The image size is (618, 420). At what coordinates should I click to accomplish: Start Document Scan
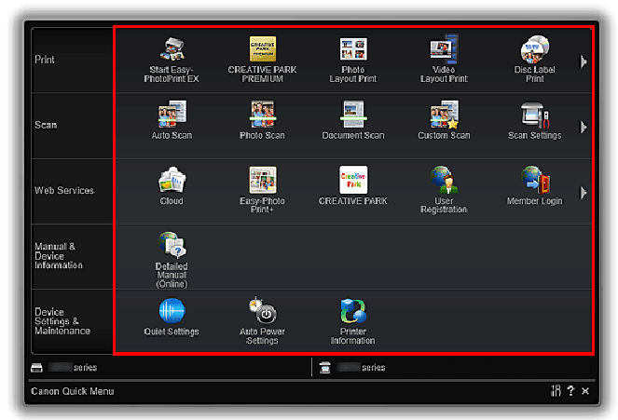point(353,120)
